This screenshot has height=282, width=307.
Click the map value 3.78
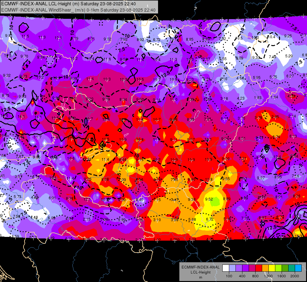tap(258, 118)
